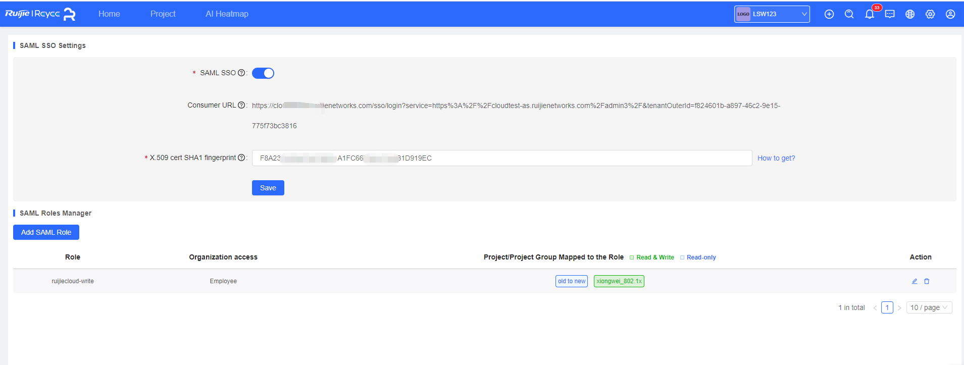
Task: Disable the SAML SSO toggle
Action: pos(263,73)
